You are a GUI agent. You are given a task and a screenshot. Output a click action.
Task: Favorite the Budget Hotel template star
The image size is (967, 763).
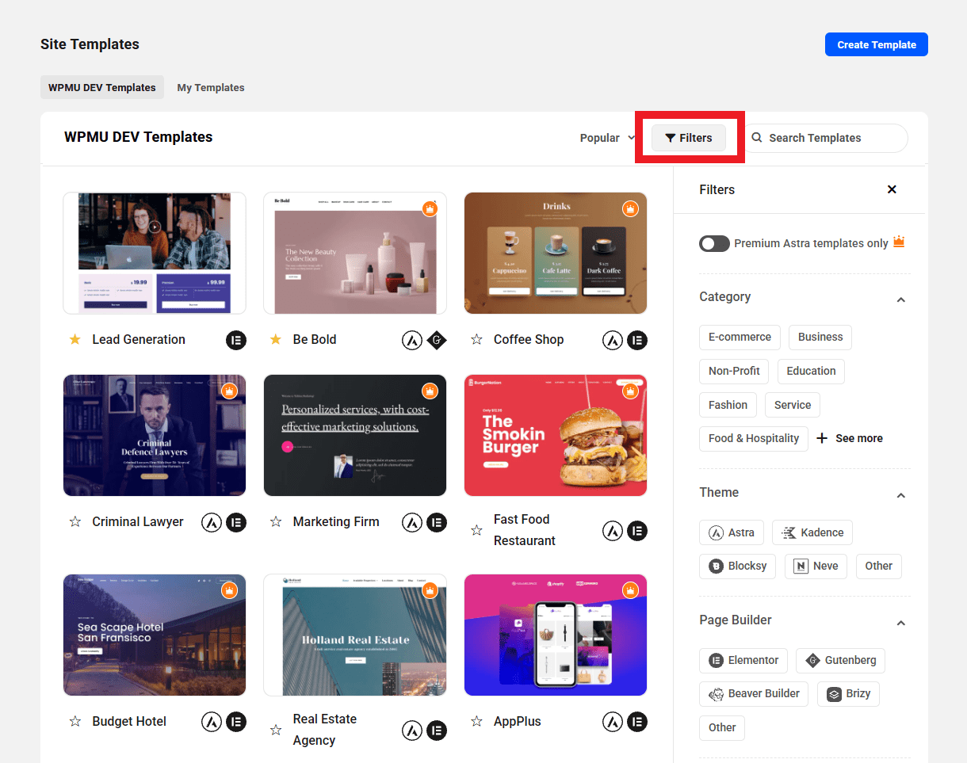[x=75, y=721]
